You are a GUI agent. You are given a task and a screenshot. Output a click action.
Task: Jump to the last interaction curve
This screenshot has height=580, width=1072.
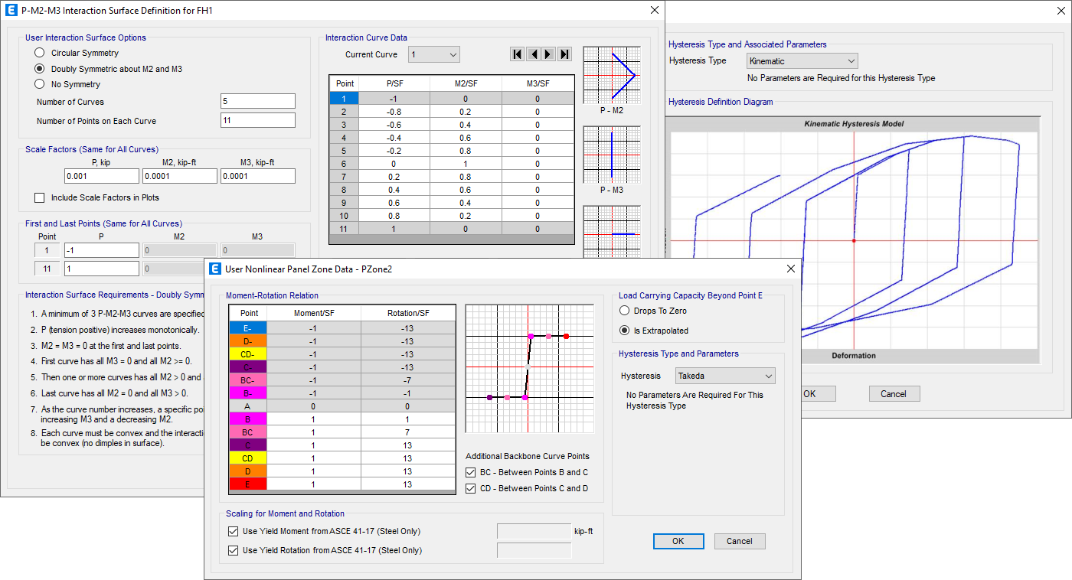pyautogui.click(x=565, y=54)
